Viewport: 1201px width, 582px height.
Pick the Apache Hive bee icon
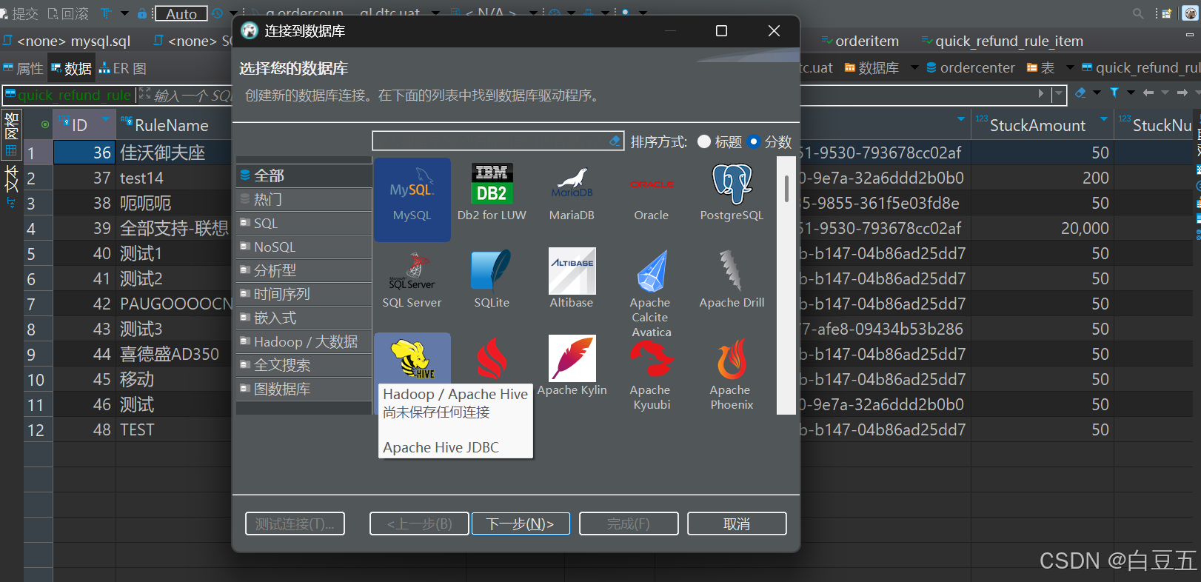pos(412,358)
